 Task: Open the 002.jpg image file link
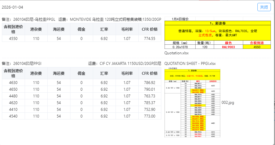pyautogui.click(x=228, y=102)
